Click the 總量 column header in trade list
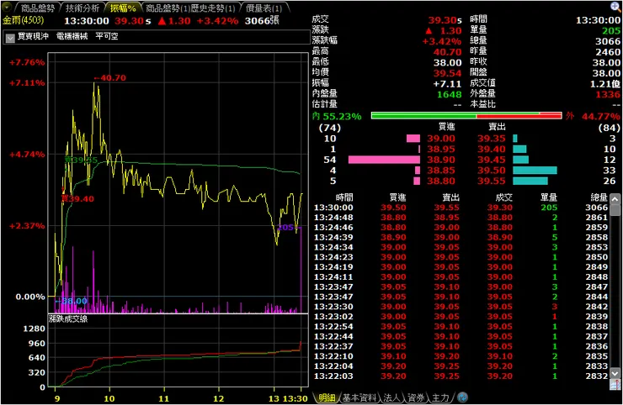 599,197
